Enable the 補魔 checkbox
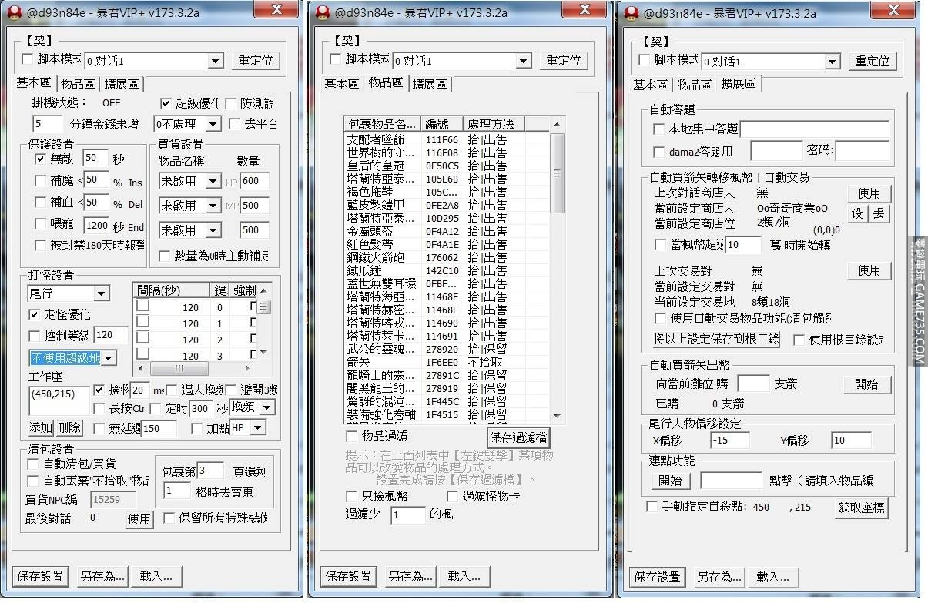Viewport: 928px width, 603px height. (x=41, y=180)
